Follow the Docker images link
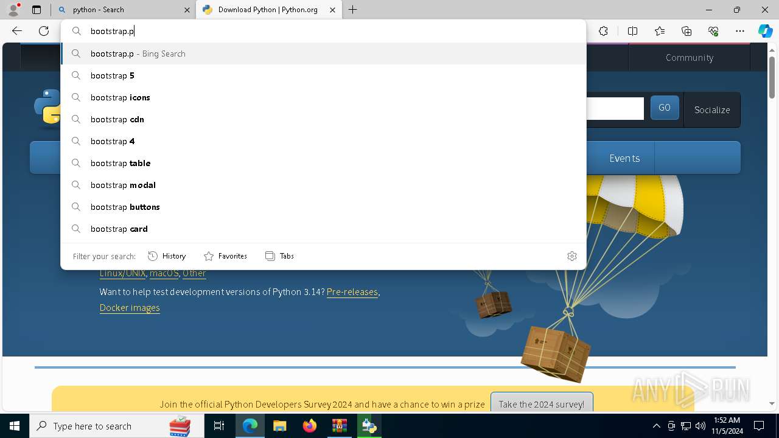The width and height of the screenshot is (779, 438). click(130, 308)
